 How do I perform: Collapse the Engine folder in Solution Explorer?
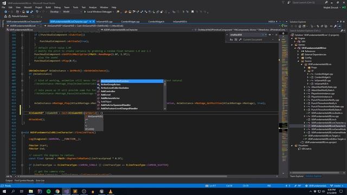(x=292, y=38)
